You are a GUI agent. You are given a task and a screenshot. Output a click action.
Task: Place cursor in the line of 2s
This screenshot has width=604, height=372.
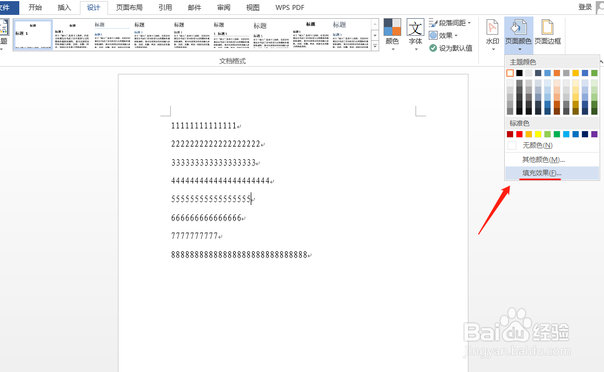click(x=215, y=144)
